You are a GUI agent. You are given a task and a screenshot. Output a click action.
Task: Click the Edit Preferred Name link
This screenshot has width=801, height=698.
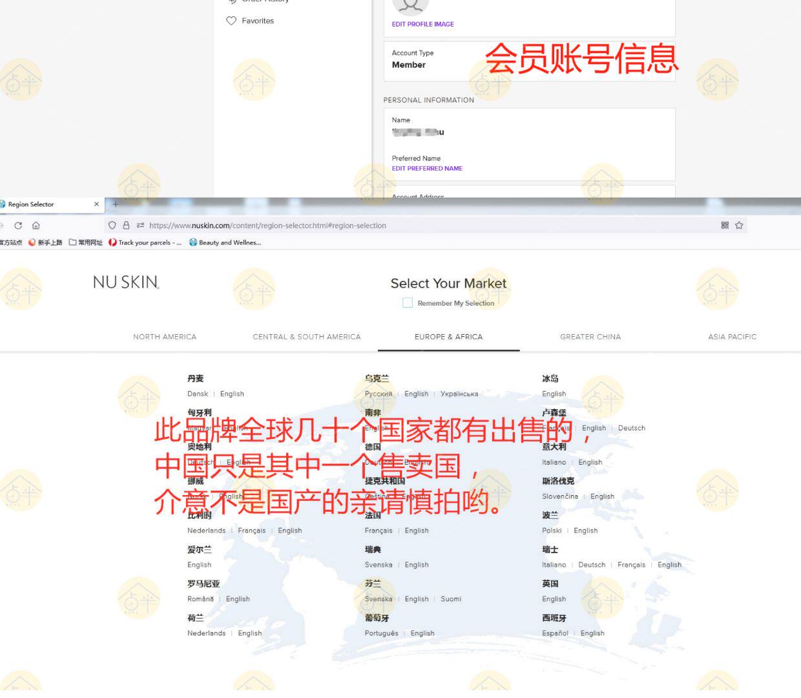(x=427, y=169)
